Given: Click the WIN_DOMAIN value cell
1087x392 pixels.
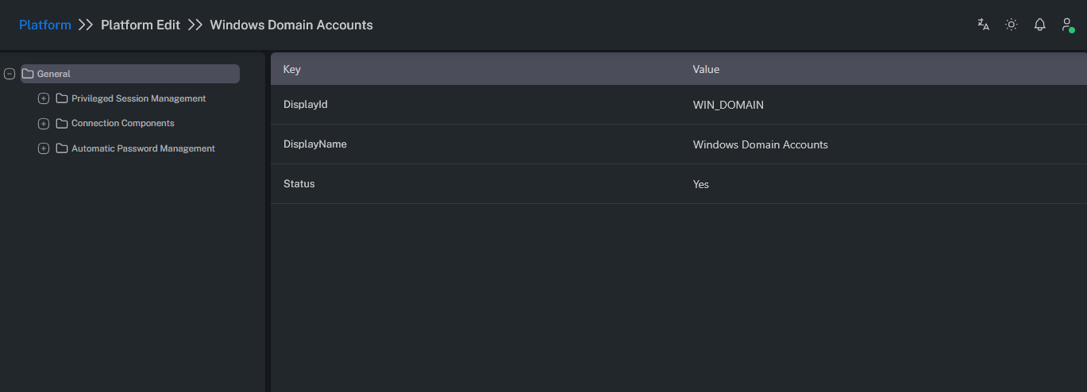Looking at the screenshot, I should (x=728, y=105).
